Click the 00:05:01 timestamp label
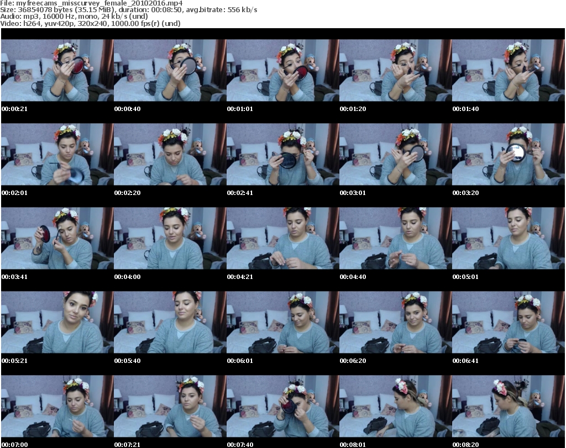This screenshot has height=448, width=566. [x=465, y=277]
